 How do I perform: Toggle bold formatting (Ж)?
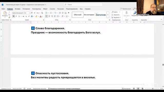click(x=14, y=16)
